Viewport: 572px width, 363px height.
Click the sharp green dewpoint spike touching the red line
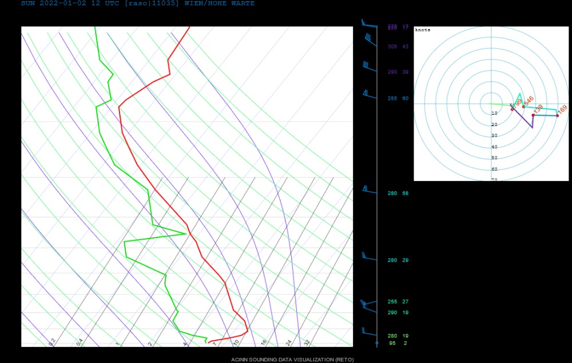click(x=185, y=233)
